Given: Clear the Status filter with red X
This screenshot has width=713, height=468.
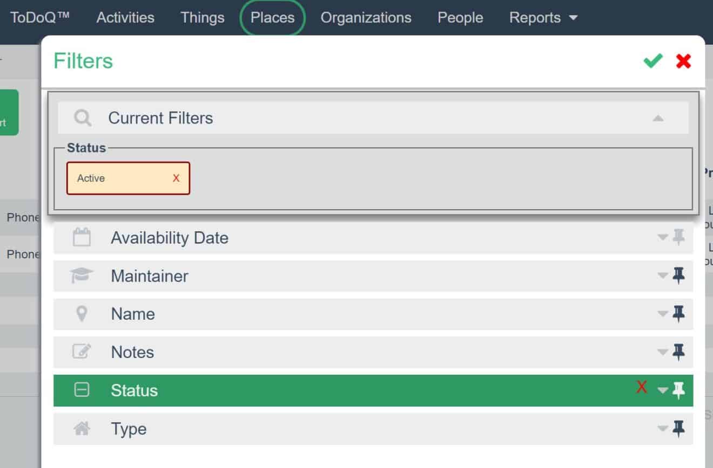Looking at the screenshot, I should point(642,387).
